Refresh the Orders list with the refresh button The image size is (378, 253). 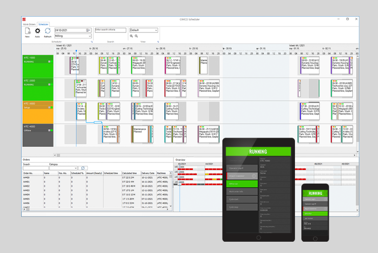(83, 168)
